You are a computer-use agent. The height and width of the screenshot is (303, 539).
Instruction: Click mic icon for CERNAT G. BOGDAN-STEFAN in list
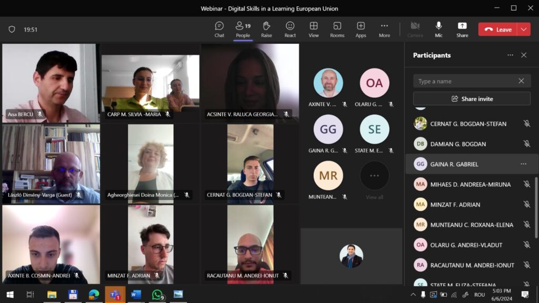[x=526, y=124]
